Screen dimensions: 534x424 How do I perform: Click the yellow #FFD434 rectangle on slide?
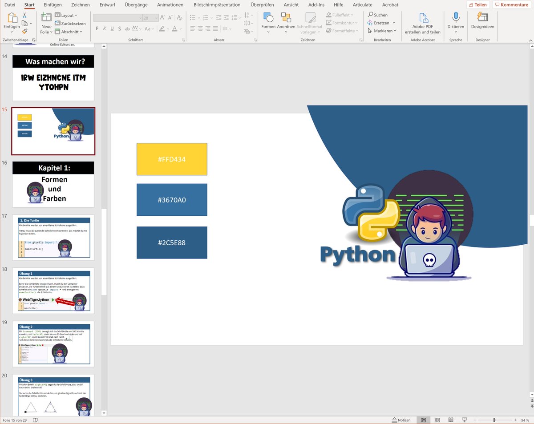tap(172, 159)
